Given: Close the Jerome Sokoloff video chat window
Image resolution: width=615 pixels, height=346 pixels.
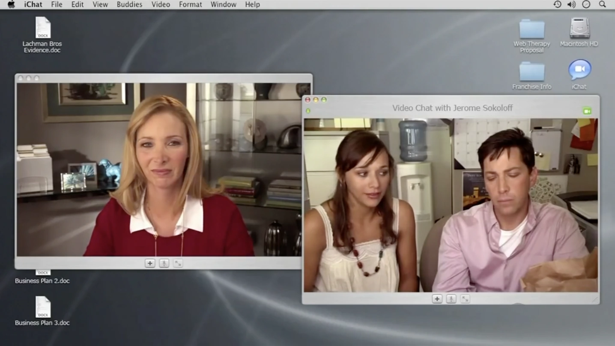Looking at the screenshot, I should pyautogui.click(x=307, y=100).
